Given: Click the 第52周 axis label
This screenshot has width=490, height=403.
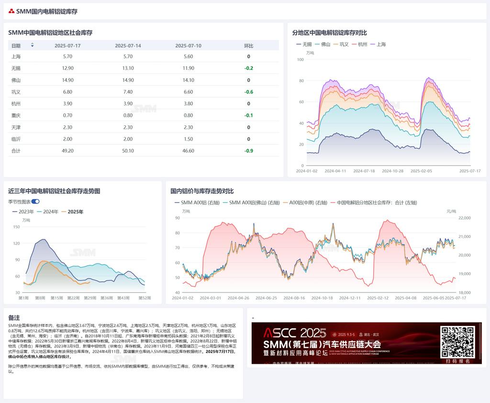Looking at the screenshot, I should [145, 298].
